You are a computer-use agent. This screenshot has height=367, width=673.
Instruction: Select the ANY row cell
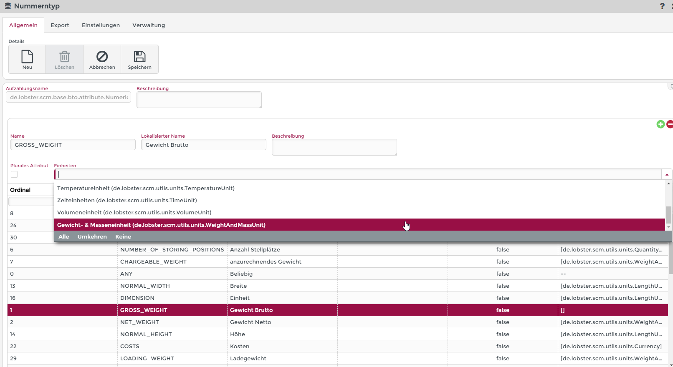point(172,274)
